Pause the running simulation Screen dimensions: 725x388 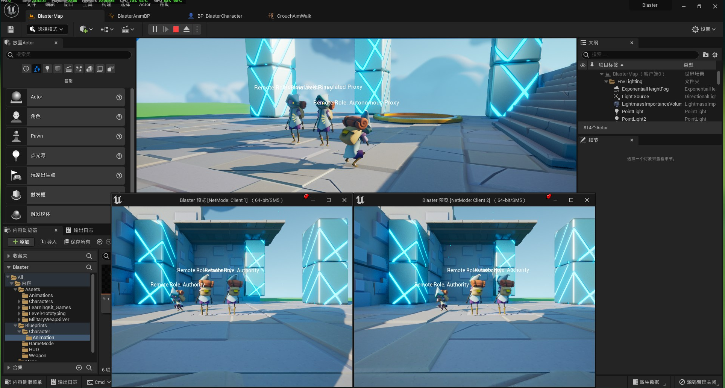(x=155, y=29)
